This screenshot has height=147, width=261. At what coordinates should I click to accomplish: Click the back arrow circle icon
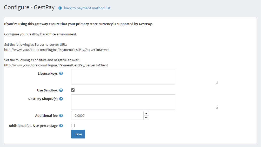point(60,8)
